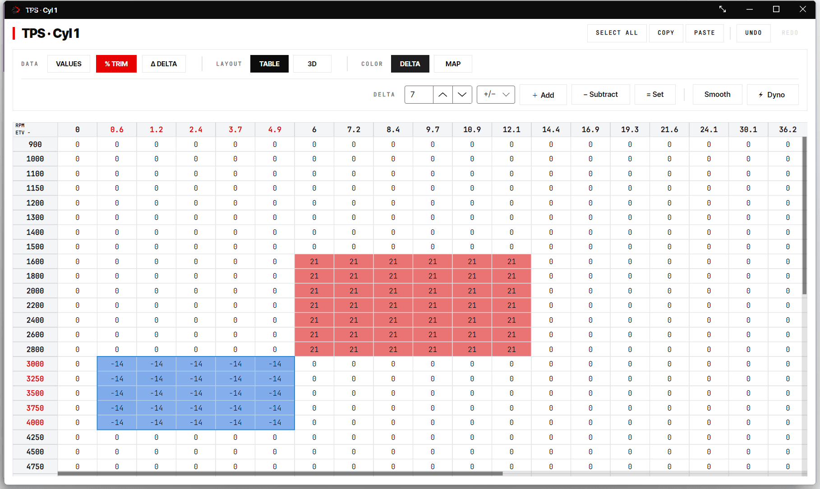The width and height of the screenshot is (820, 489).
Task: Run the Dyno lightning-bolt action
Action: point(773,95)
